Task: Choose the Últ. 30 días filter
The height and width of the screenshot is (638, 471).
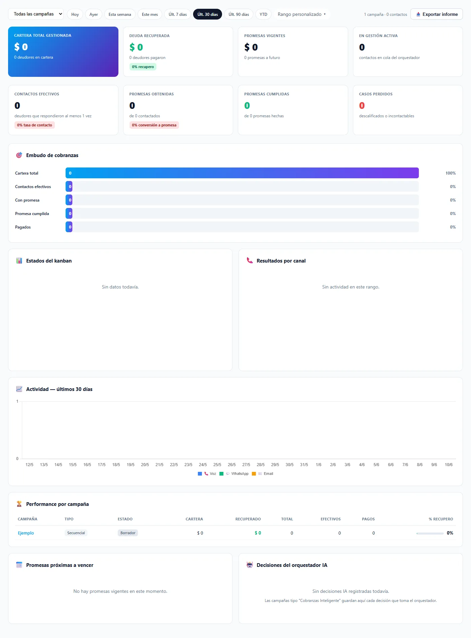Action: point(208,14)
